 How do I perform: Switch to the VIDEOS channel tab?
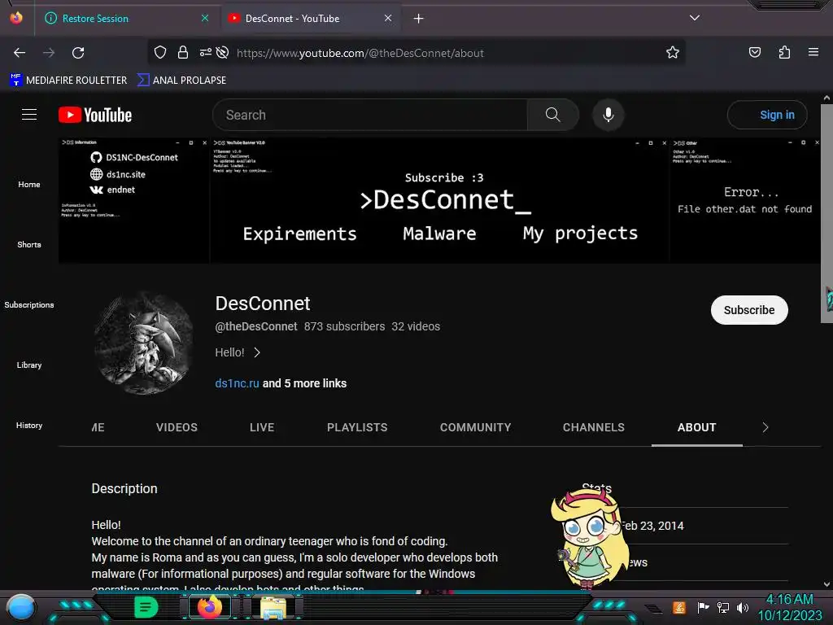click(x=177, y=427)
